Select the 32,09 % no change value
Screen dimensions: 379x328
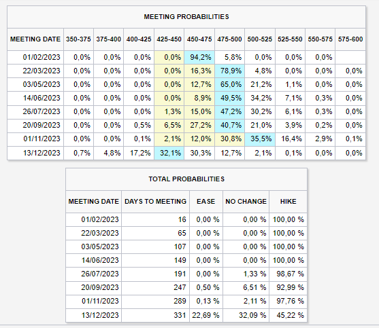pyautogui.click(x=246, y=315)
